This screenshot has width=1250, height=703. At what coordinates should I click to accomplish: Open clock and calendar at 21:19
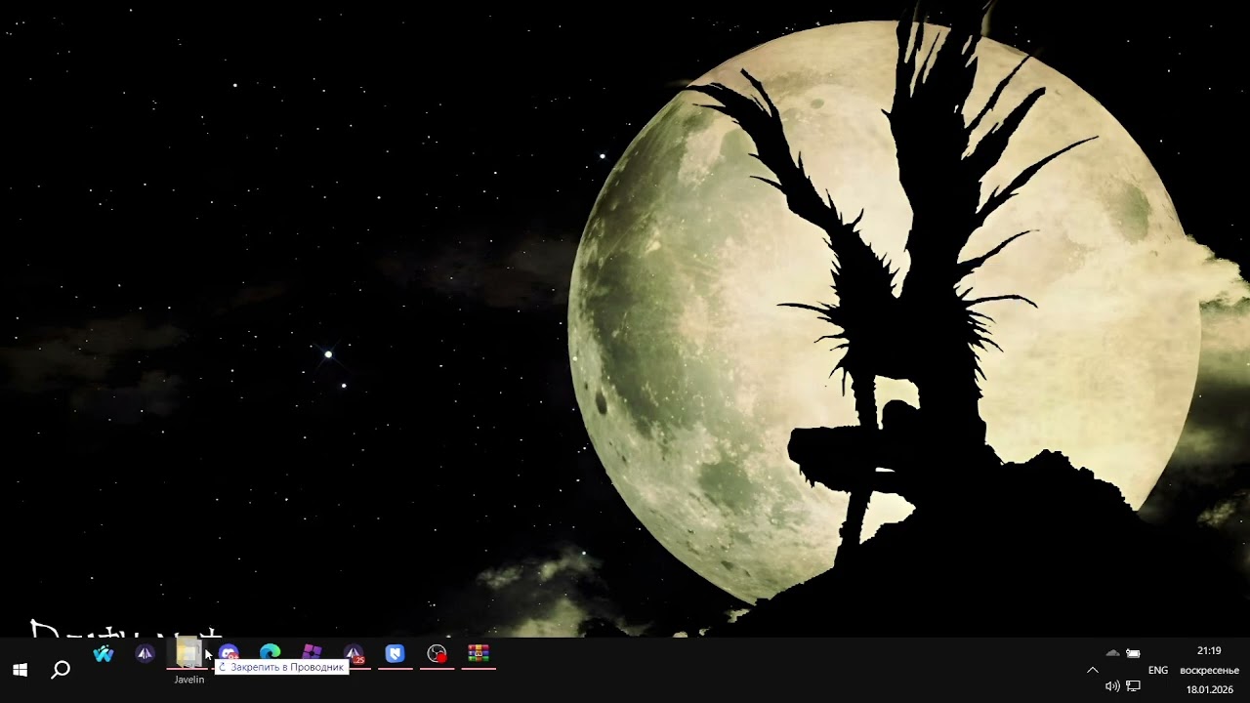tap(1209, 670)
